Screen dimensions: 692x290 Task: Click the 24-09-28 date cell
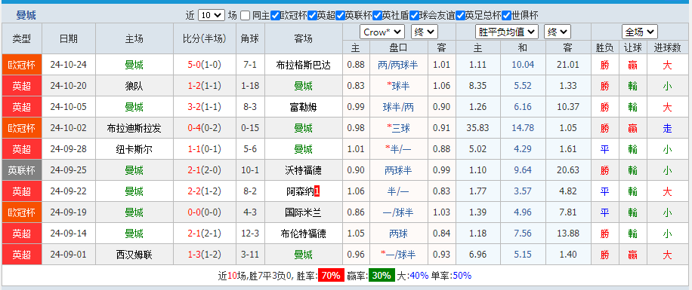(69, 149)
